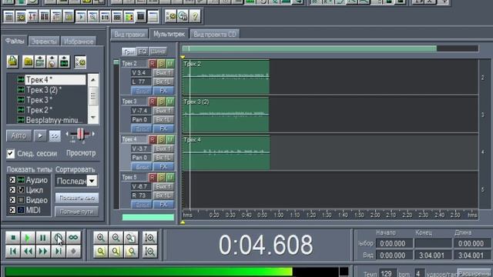Zoom in horizontally with the plus magnifier
The width and height of the screenshot is (493, 277).
(101, 238)
